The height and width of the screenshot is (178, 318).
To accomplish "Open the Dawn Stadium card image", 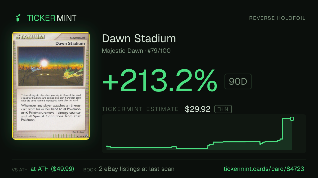I will point(51,86).
